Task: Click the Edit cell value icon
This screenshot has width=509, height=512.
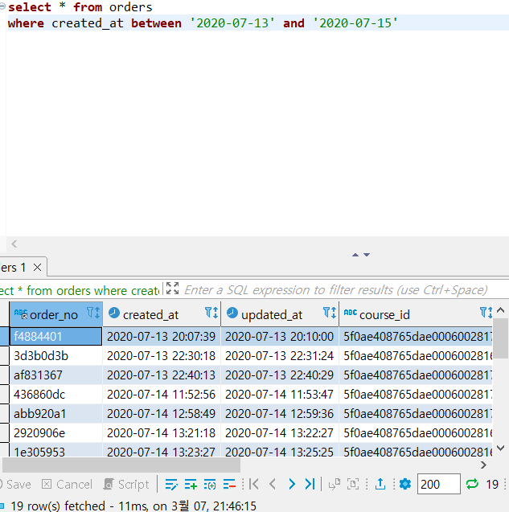Action: pos(171,484)
